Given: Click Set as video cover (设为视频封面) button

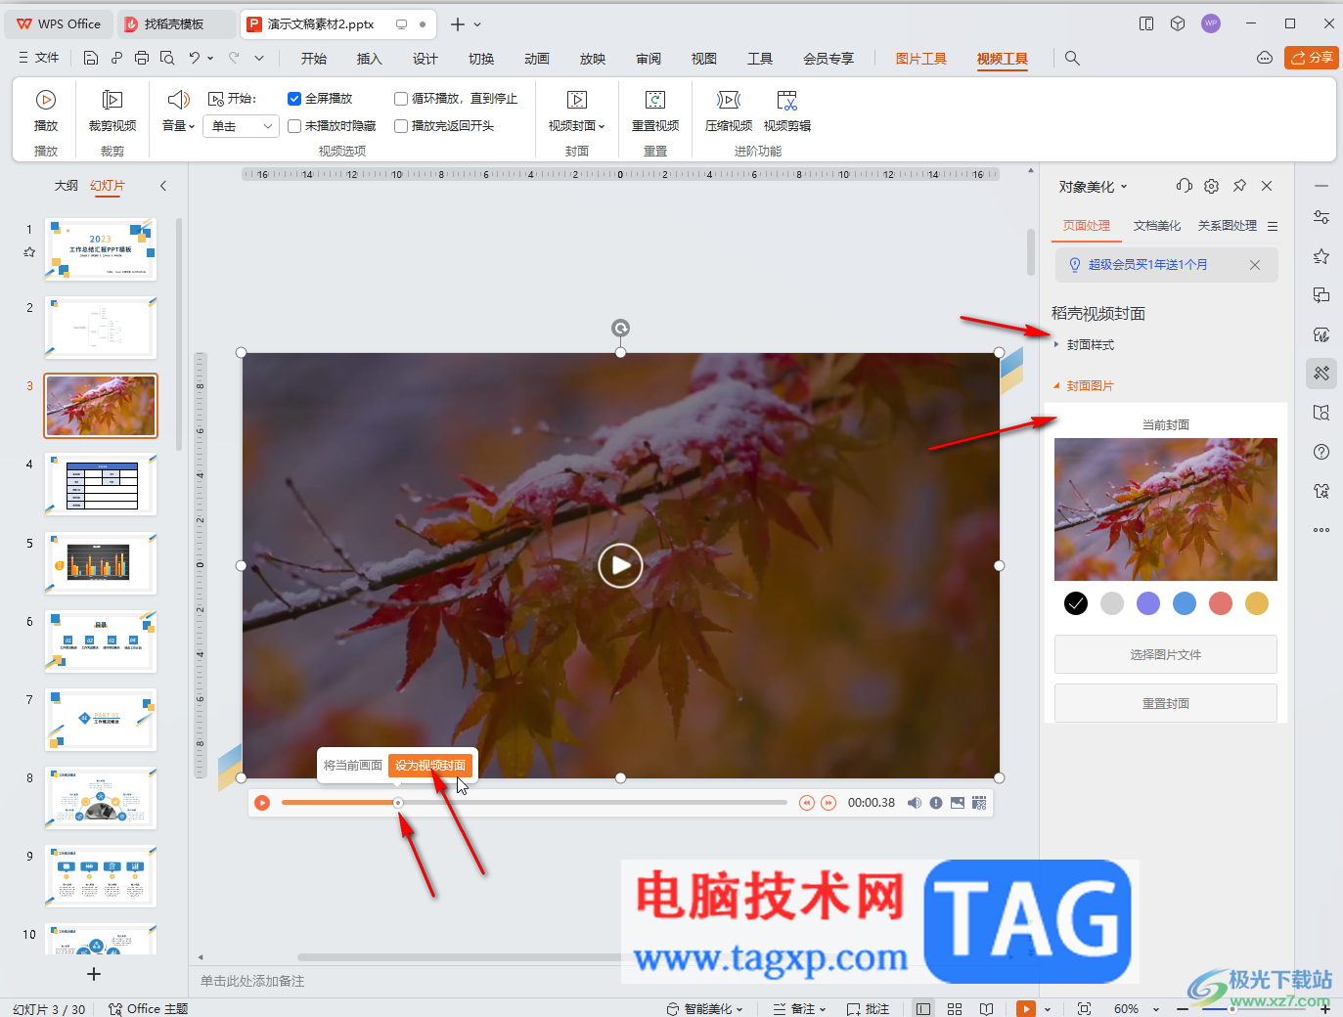Looking at the screenshot, I should point(430,766).
